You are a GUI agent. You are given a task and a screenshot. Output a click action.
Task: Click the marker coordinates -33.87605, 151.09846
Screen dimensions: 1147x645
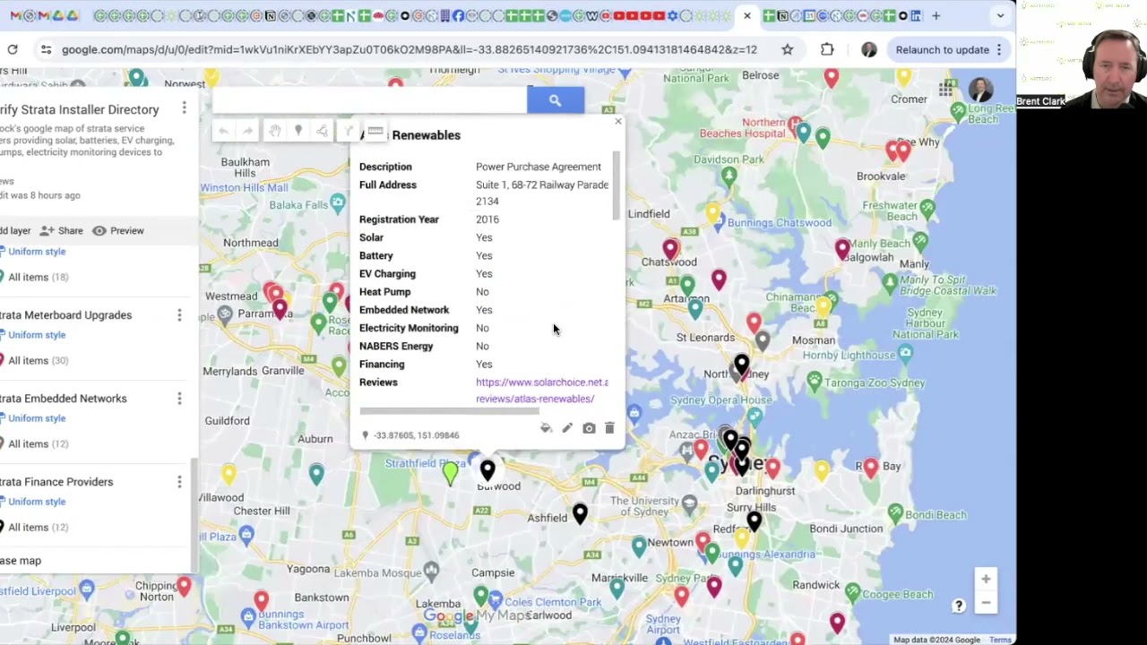tap(417, 435)
